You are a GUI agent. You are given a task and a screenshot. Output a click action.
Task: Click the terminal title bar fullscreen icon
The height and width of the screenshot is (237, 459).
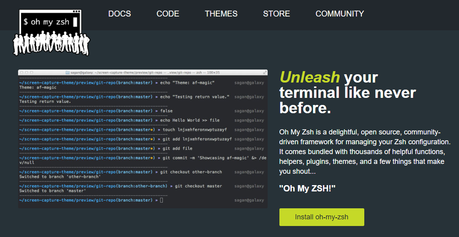tap(265, 72)
